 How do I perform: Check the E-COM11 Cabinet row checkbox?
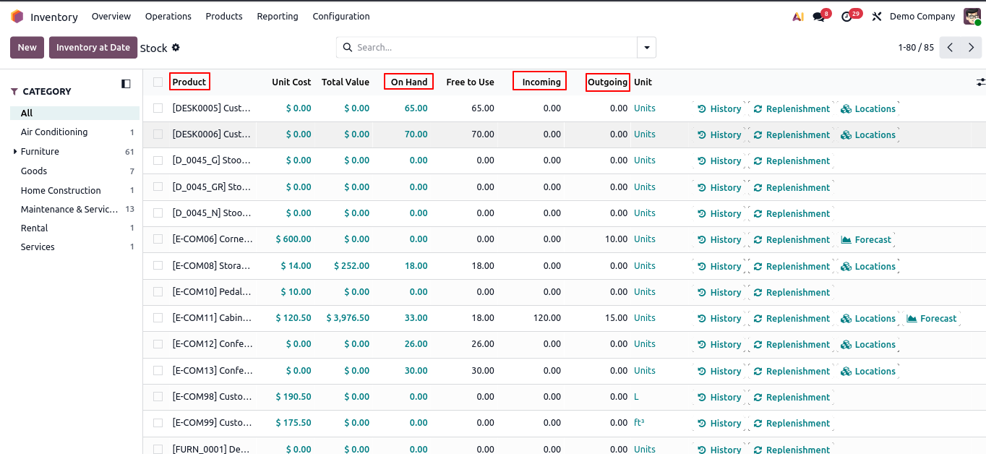[158, 318]
